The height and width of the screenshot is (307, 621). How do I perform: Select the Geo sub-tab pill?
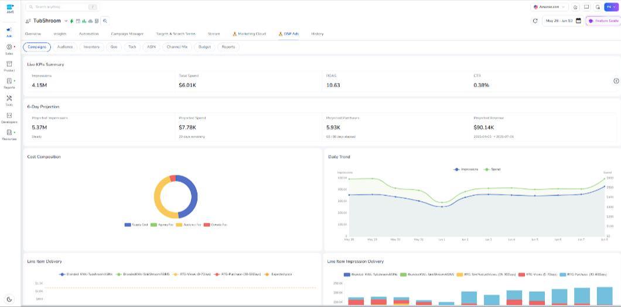tap(114, 47)
